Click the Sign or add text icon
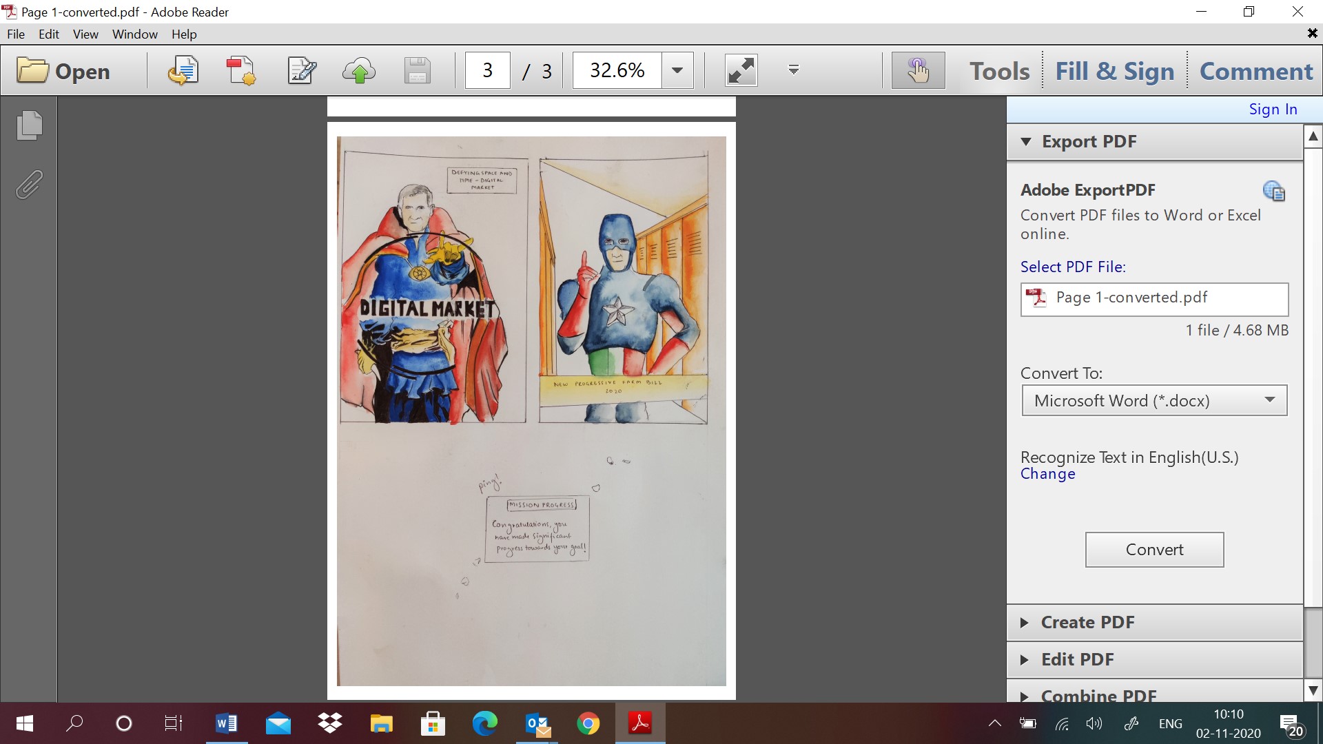The width and height of the screenshot is (1323, 744). point(302,71)
